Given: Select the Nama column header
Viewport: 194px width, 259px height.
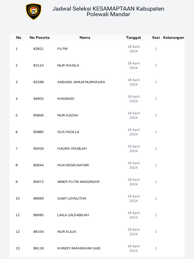Looking at the screenshot, I should point(85,38).
